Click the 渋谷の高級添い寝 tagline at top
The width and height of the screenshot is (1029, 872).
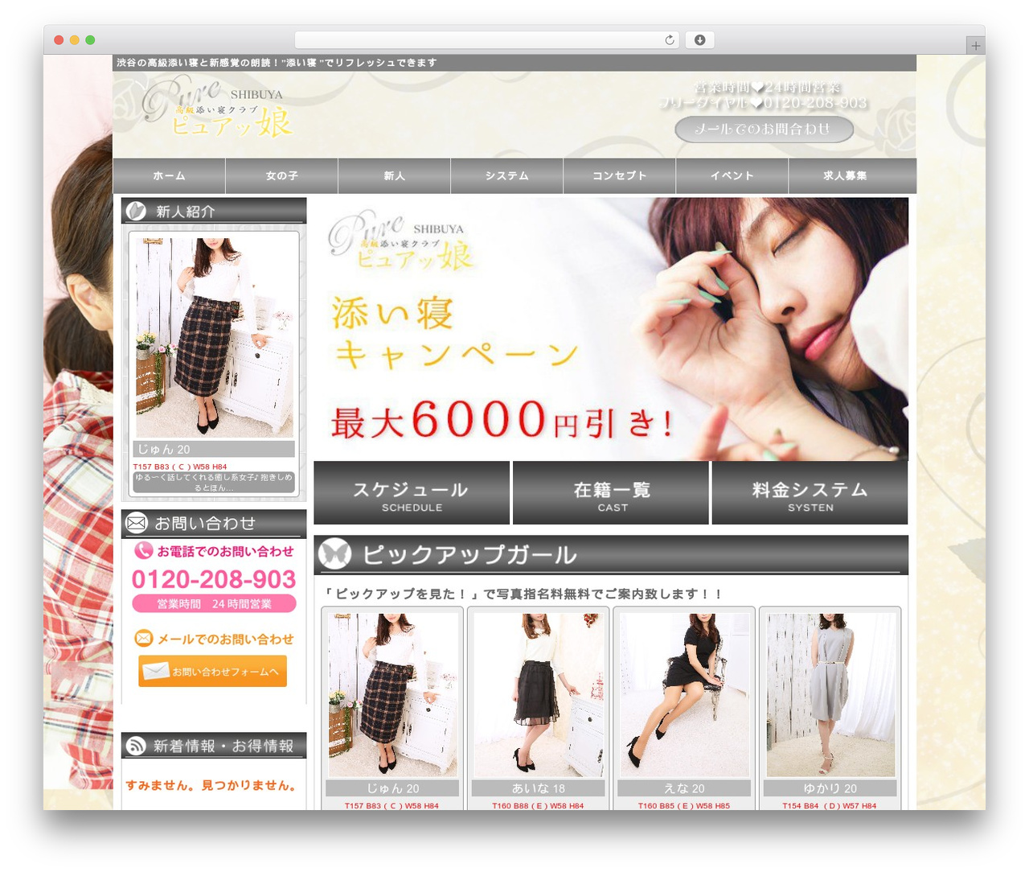(277, 63)
